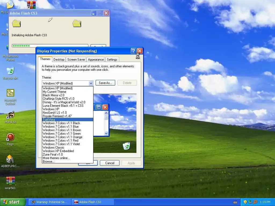This screenshot has height=206, width=275.
Task: Select NeoGeniX LS v1.0 theme
Action: pos(67,113)
